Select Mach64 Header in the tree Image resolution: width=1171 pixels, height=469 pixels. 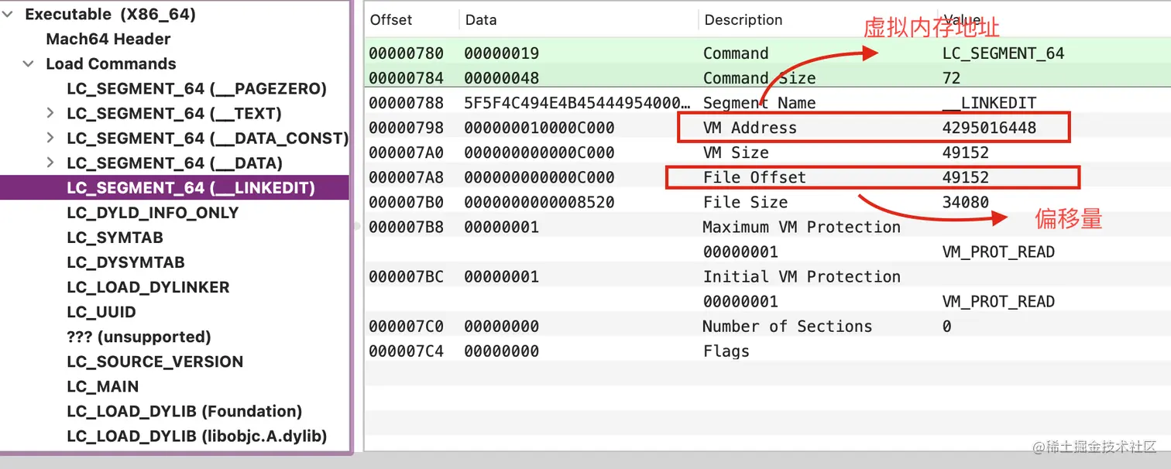click(108, 39)
